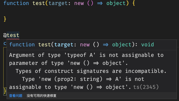Image resolution: width=179 pixels, height=101 pixels.
Task: Click the partially hidden class keyword below @test
Action: tap(5, 44)
